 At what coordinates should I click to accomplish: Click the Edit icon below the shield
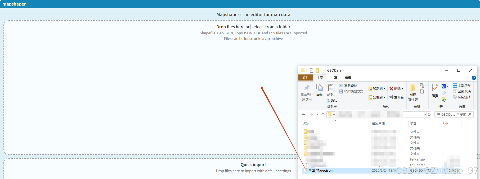[444, 93]
